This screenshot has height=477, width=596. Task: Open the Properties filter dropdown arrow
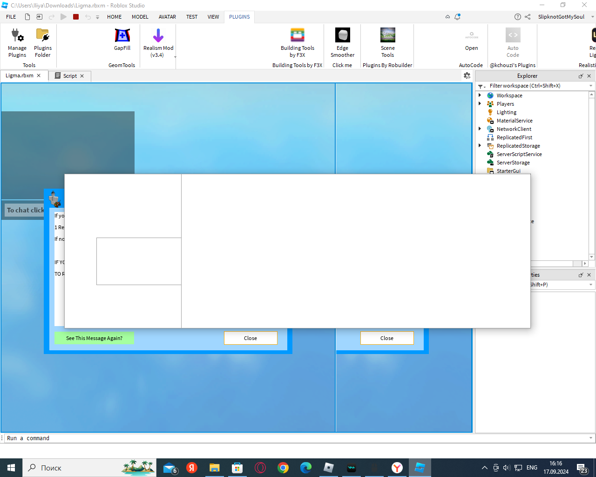click(591, 285)
